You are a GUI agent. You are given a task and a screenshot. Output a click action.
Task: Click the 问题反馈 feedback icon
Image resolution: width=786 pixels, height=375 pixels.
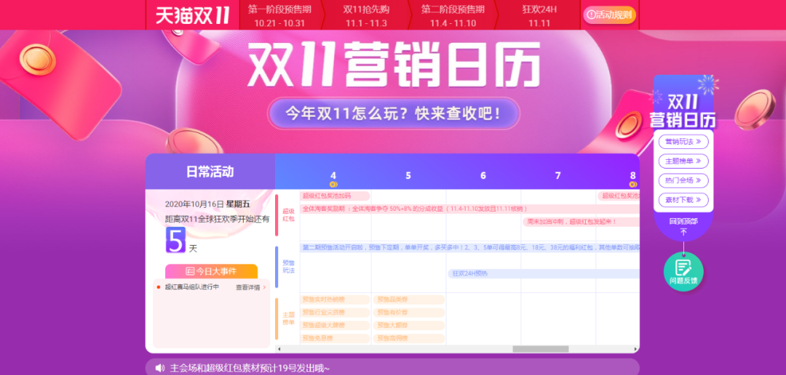[x=683, y=272]
